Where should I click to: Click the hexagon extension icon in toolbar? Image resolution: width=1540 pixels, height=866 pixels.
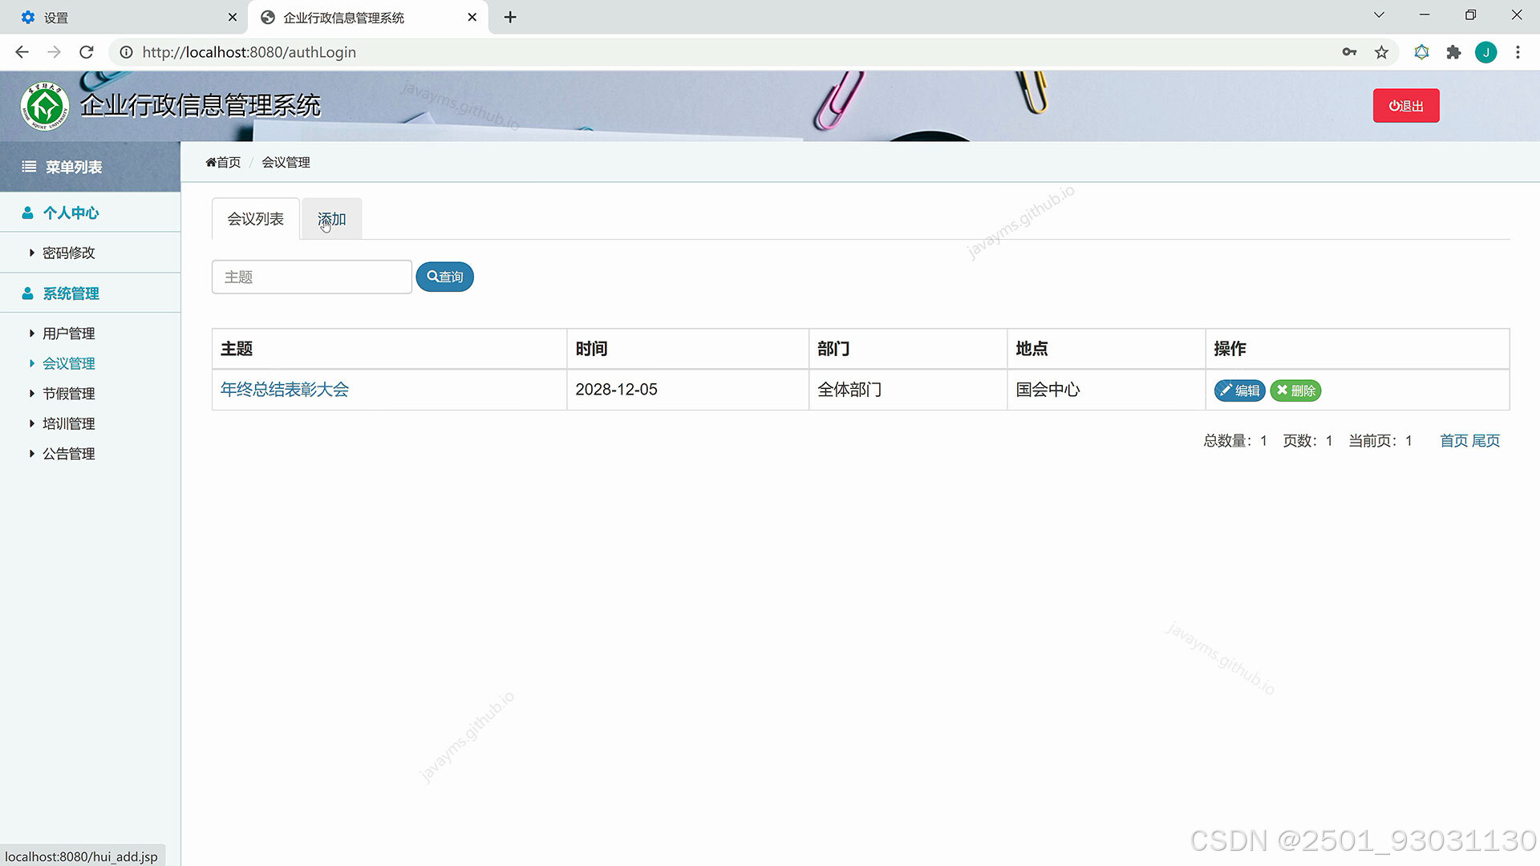[1421, 52]
